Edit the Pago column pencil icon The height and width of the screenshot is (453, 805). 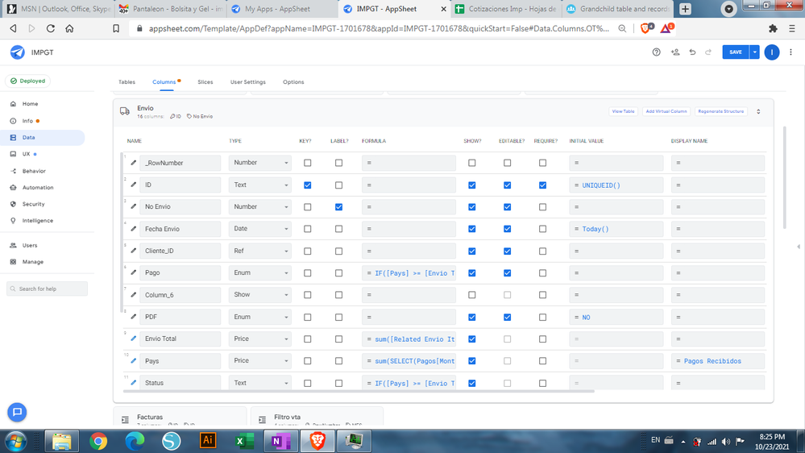(134, 272)
